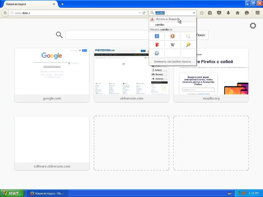Open new tab page settings gear
The image size is (263, 197).
coord(253,26)
